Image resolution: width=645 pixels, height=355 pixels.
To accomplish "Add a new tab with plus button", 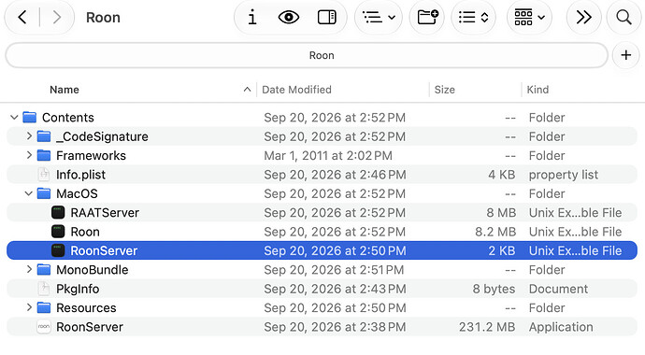I will point(625,55).
